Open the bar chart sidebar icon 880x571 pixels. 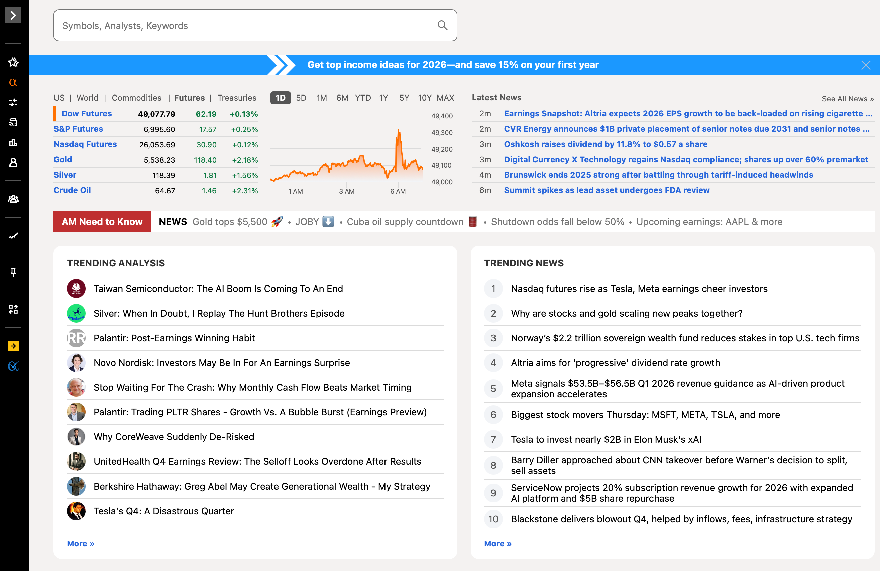pyautogui.click(x=13, y=142)
